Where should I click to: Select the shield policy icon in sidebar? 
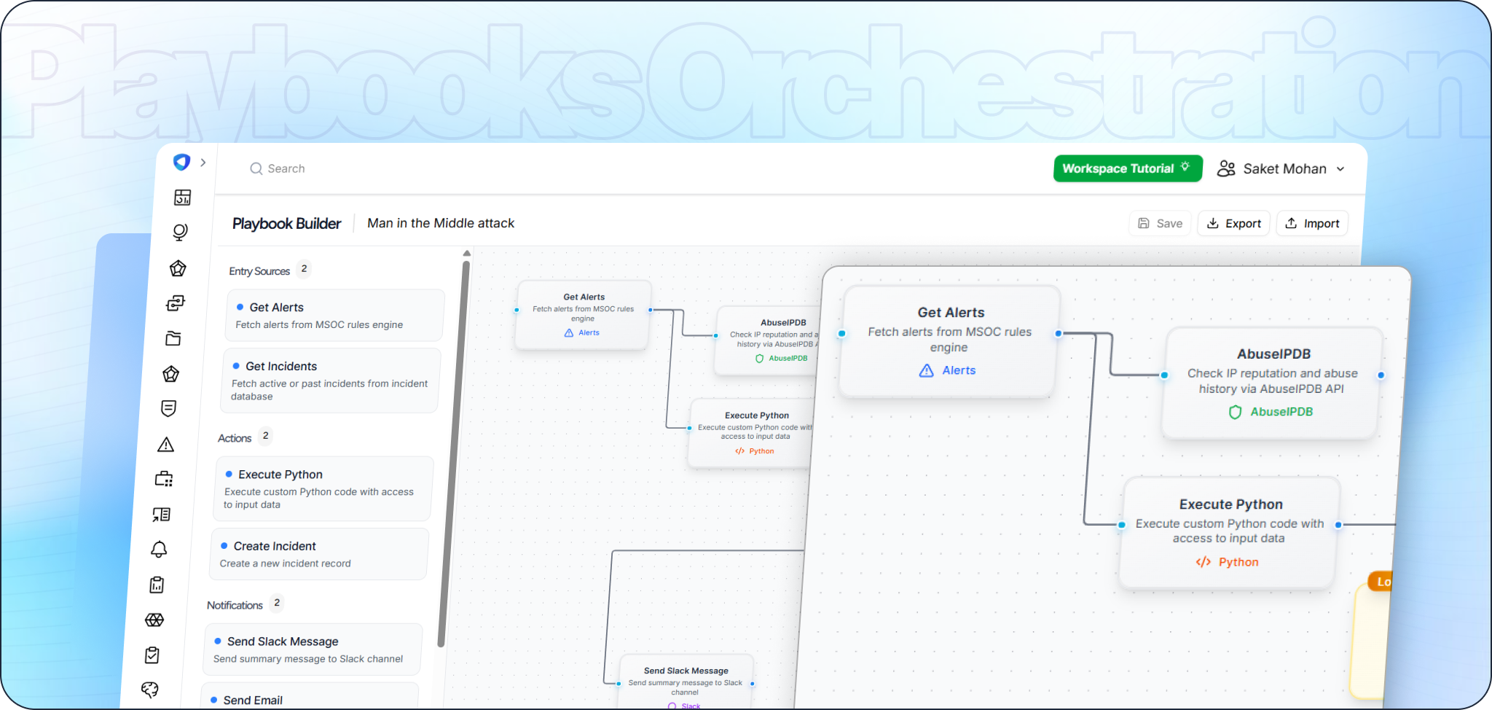(x=168, y=407)
